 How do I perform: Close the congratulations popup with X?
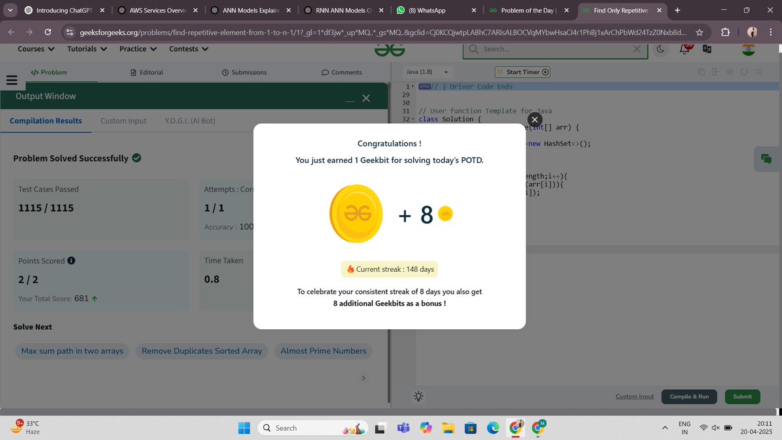534,119
